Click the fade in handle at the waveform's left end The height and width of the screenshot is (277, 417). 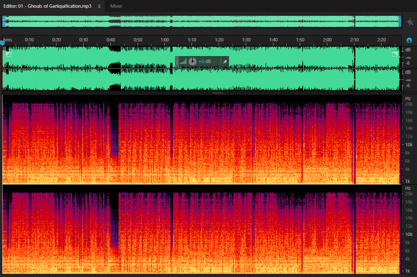pos(9,54)
